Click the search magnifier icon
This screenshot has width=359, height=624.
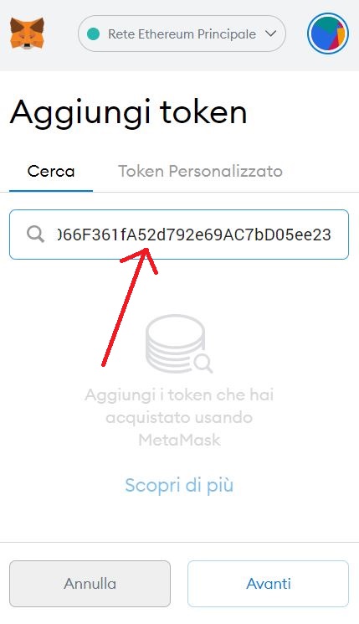(x=35, y=234)
